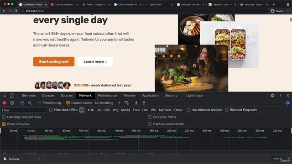Open the Sources tab
Viewport: 292px width, 164px height.
pos(67,96)
